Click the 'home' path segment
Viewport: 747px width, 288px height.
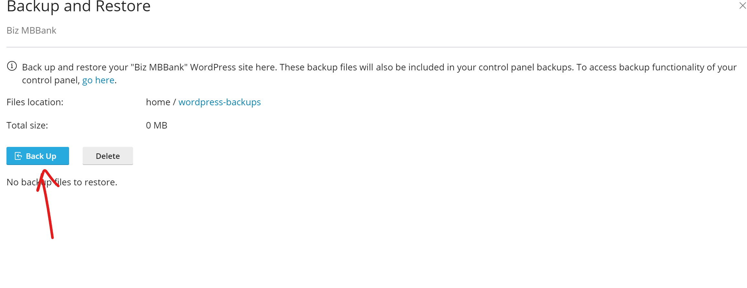point(158,102)
